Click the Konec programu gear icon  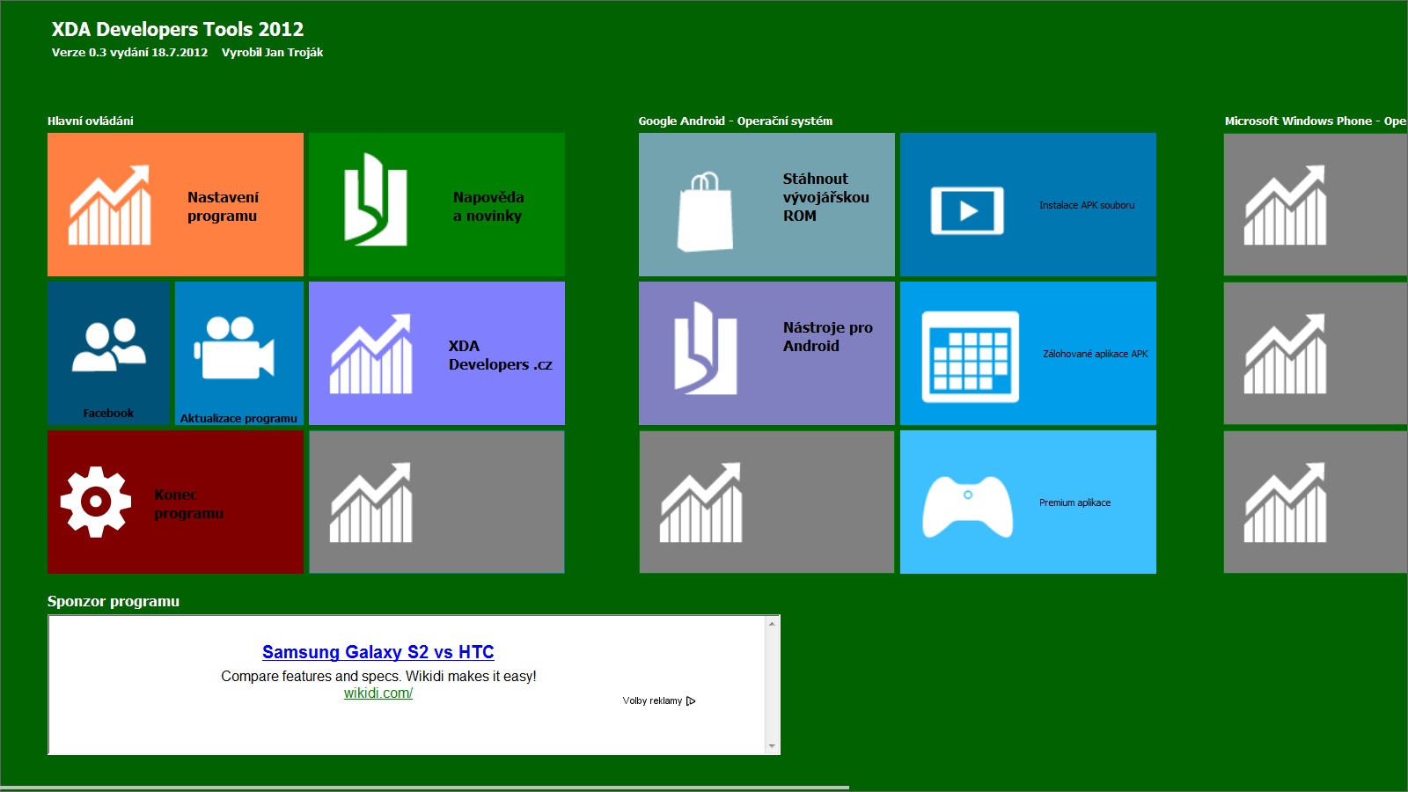96,502
